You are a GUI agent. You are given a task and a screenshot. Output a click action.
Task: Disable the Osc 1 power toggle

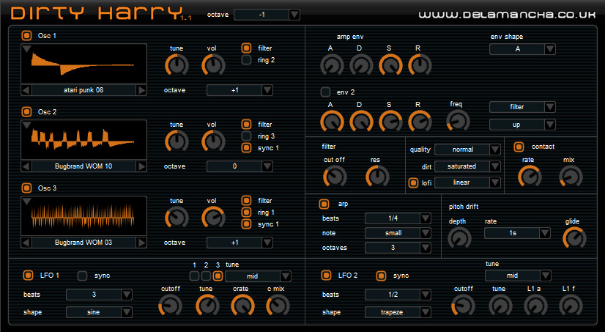[26, 35]
